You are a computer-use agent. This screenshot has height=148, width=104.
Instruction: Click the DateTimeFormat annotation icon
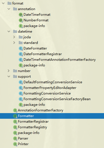click(x=21, y=15)
